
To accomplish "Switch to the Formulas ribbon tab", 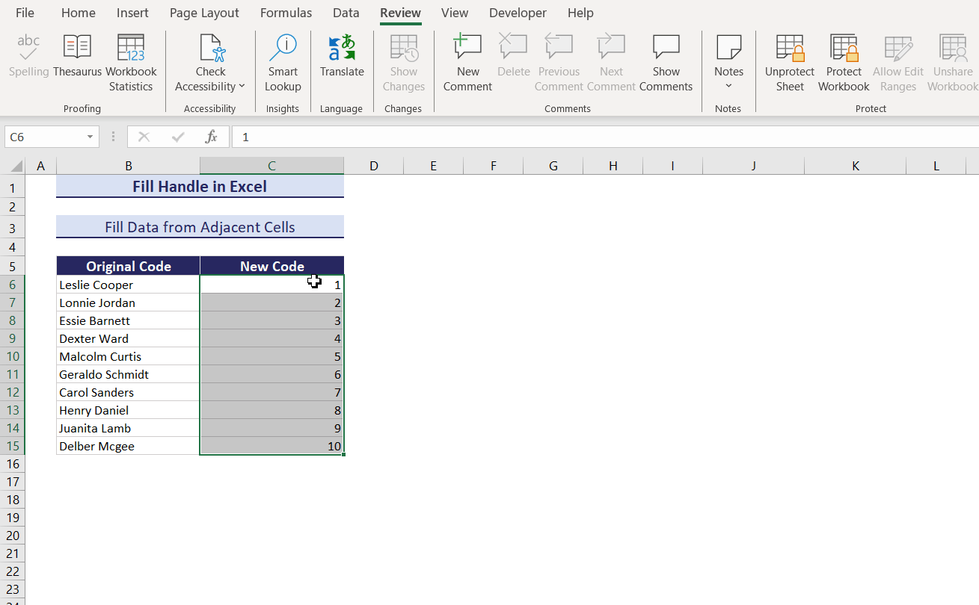I will pyautogui.click(x=286, y=13).
